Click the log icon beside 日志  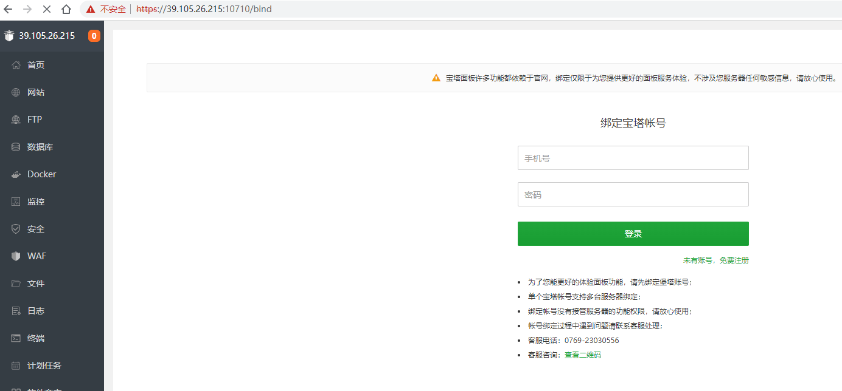[x=16, y=311]
